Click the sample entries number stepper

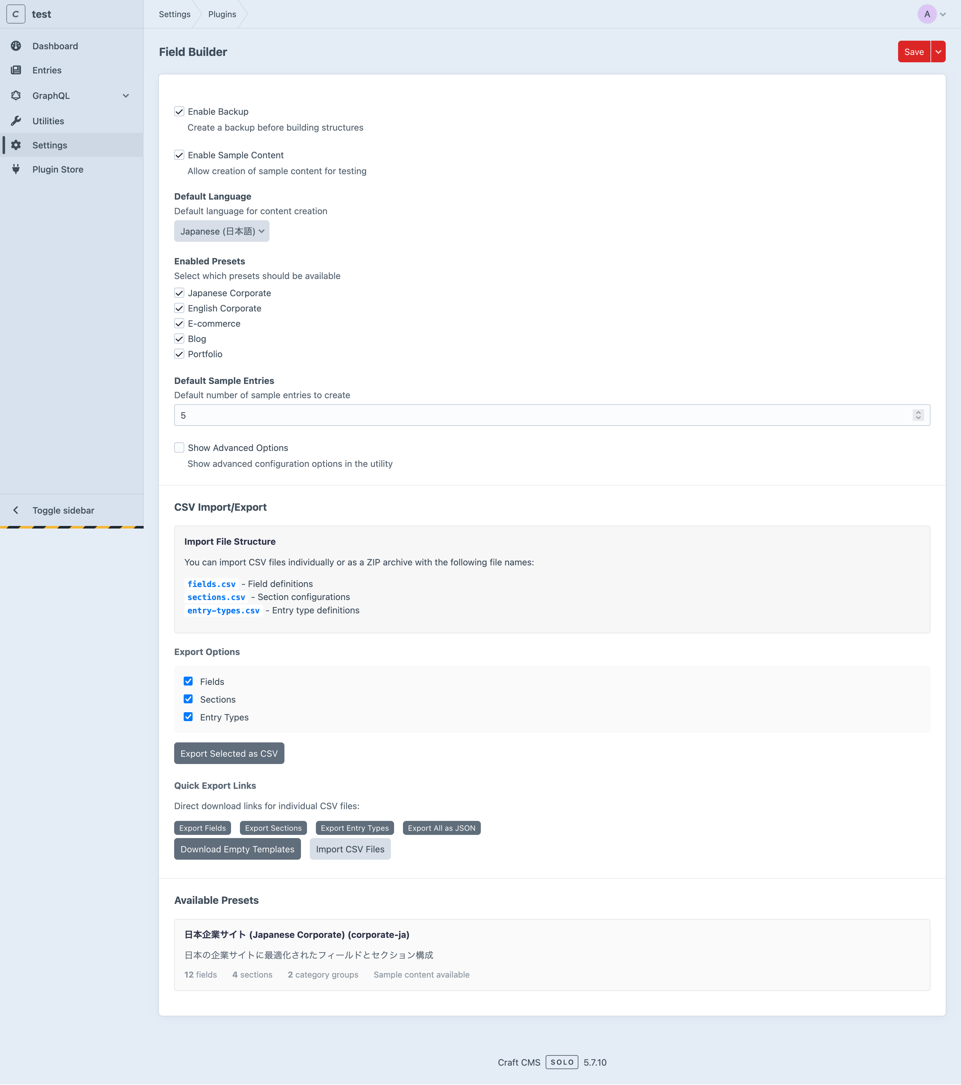(x=918, y=415)
